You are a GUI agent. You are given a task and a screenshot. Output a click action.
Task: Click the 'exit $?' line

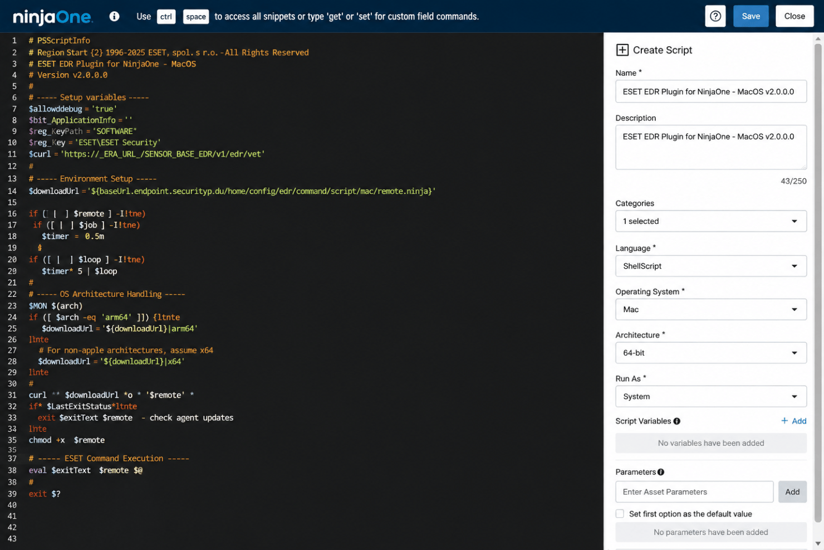pyautogui.click(x=45, y=494)
